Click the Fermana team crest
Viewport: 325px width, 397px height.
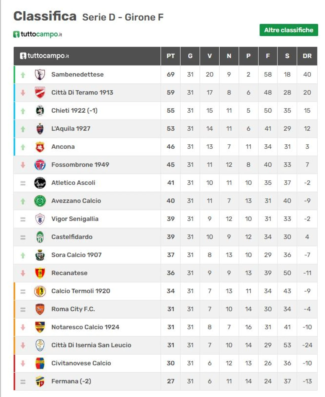point(40,381)
